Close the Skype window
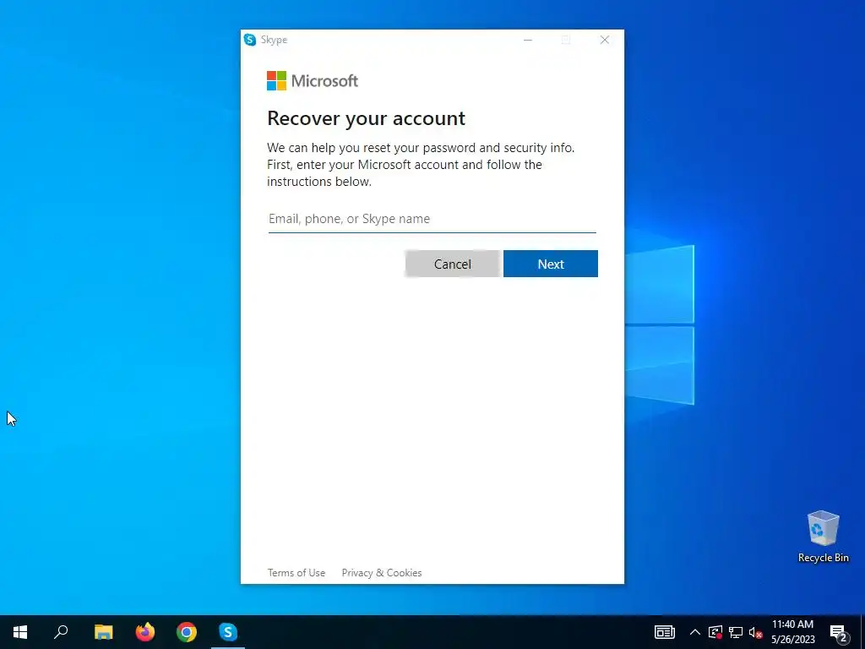The image size is (865, 649). pyautogui.click(x=605, y=40)
